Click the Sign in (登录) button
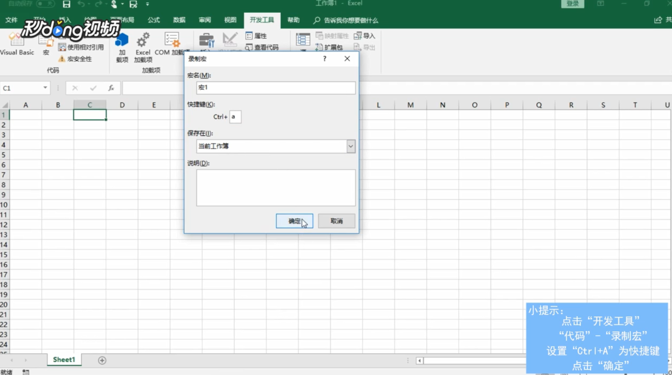Viewport: 672px width, 375px height. [573, 3]
